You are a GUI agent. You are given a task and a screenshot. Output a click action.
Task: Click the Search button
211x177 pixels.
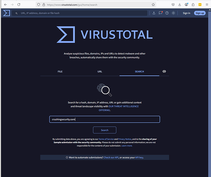(x=104, y=130)
